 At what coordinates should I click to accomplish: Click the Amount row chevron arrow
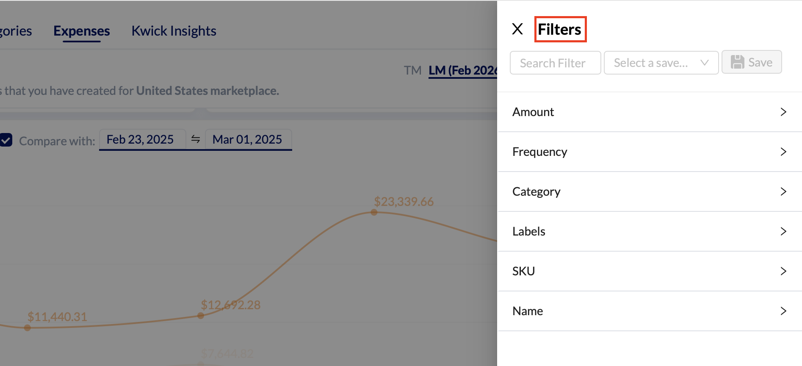click(x=783, y=112)
